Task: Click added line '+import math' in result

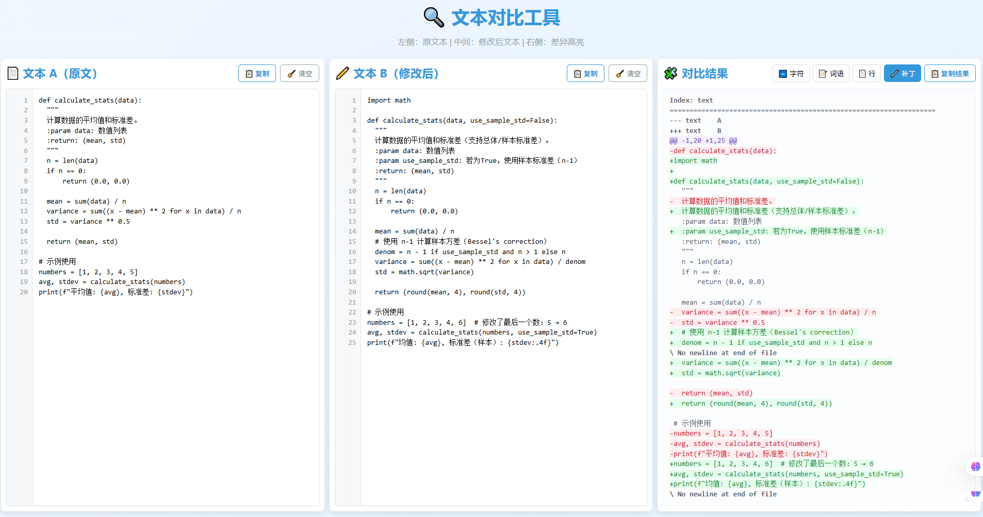Action: click(x=694, y=161)
